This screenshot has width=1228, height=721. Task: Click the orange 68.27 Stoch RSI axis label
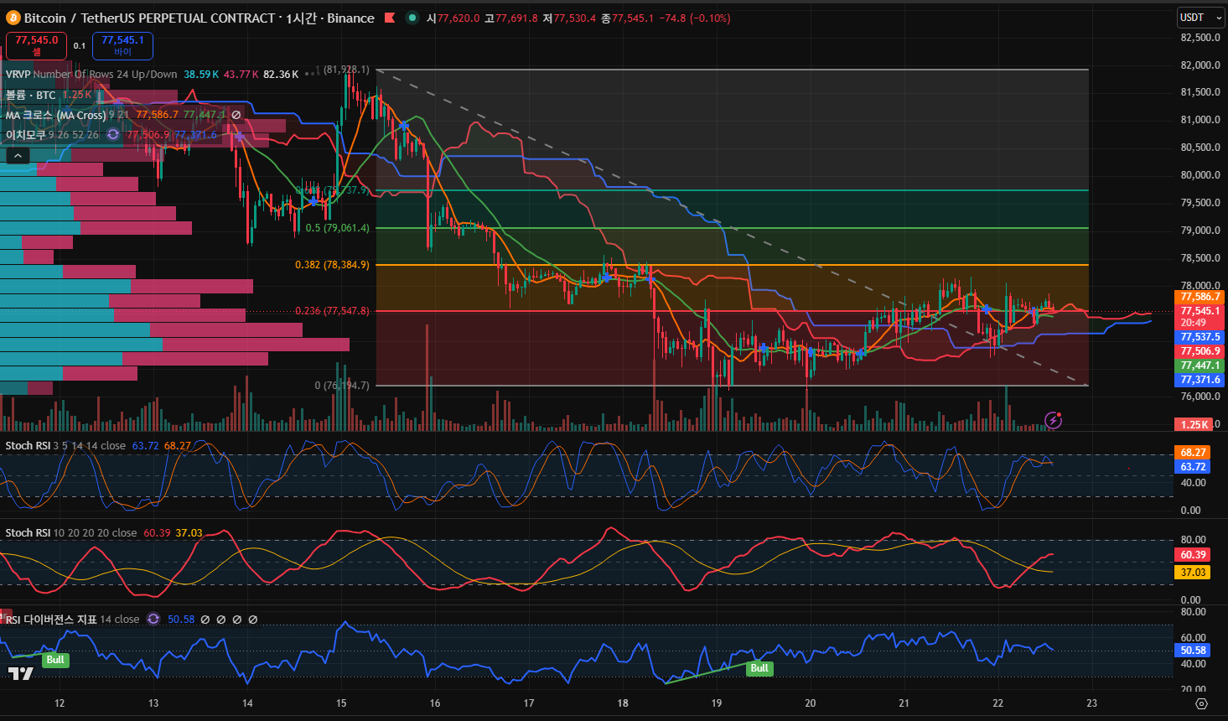pyautogui.click(x=1193, y=453)
